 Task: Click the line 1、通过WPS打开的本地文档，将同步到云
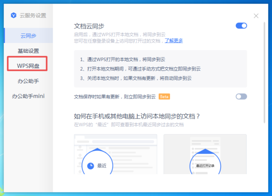[x=122, y=60]
